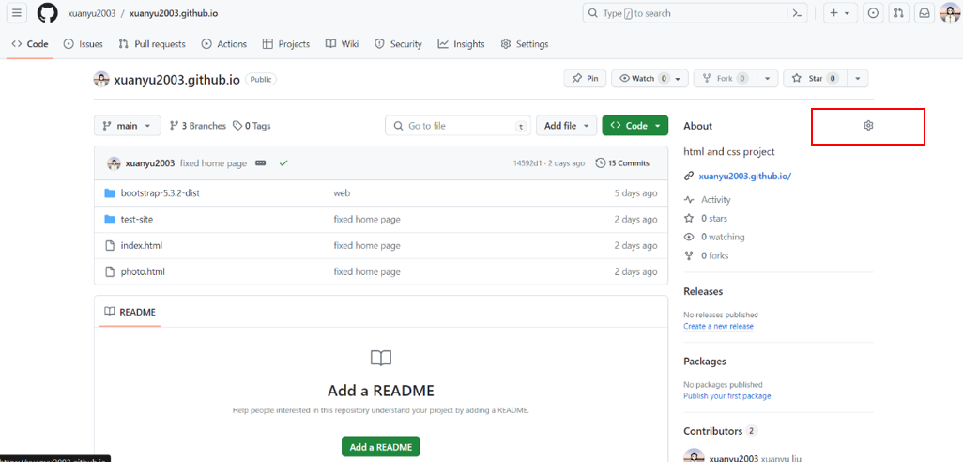Click the Go to file search field
The height and width of the screenshot is (462, 963).
point(457,126)
